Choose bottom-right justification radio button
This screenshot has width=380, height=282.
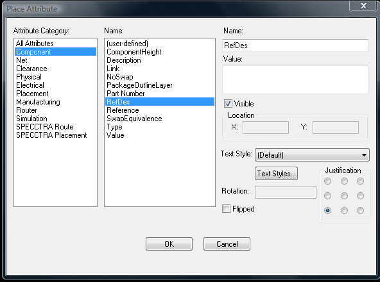[x=360, y=211]
